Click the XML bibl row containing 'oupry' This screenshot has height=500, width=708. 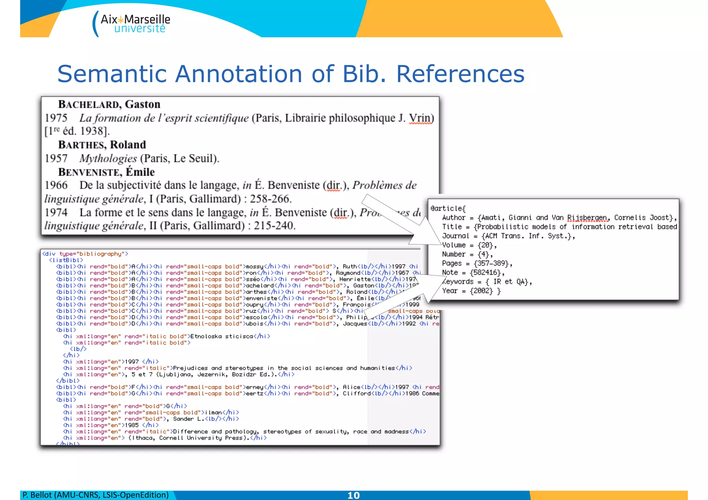(x=237, y=304)
